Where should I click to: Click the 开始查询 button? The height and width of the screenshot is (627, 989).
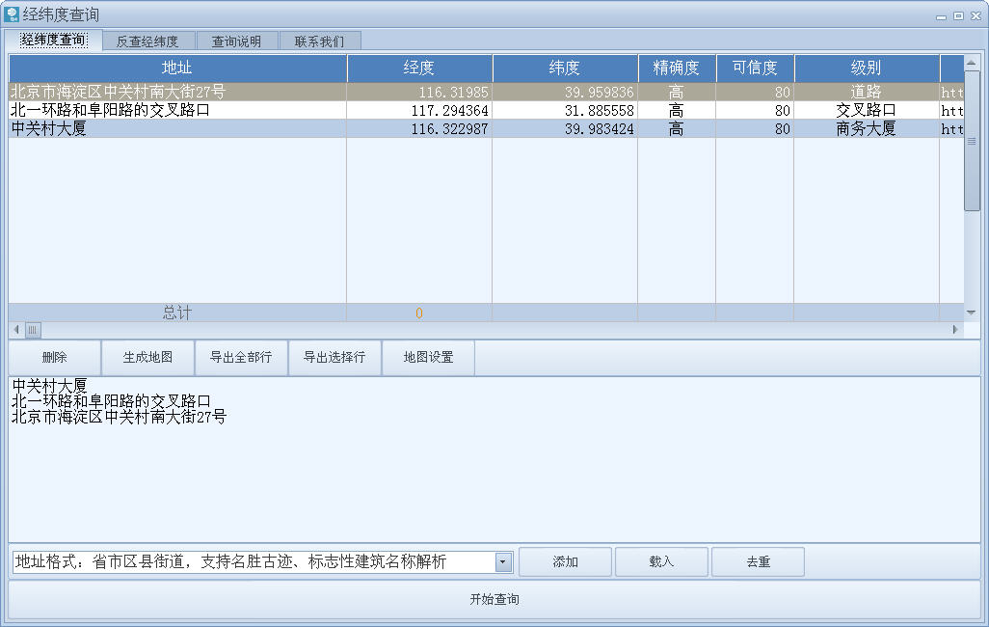pos(494,599)
